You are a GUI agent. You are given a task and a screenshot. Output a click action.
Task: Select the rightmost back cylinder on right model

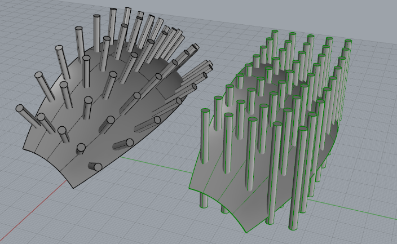(x=348, y=62)
